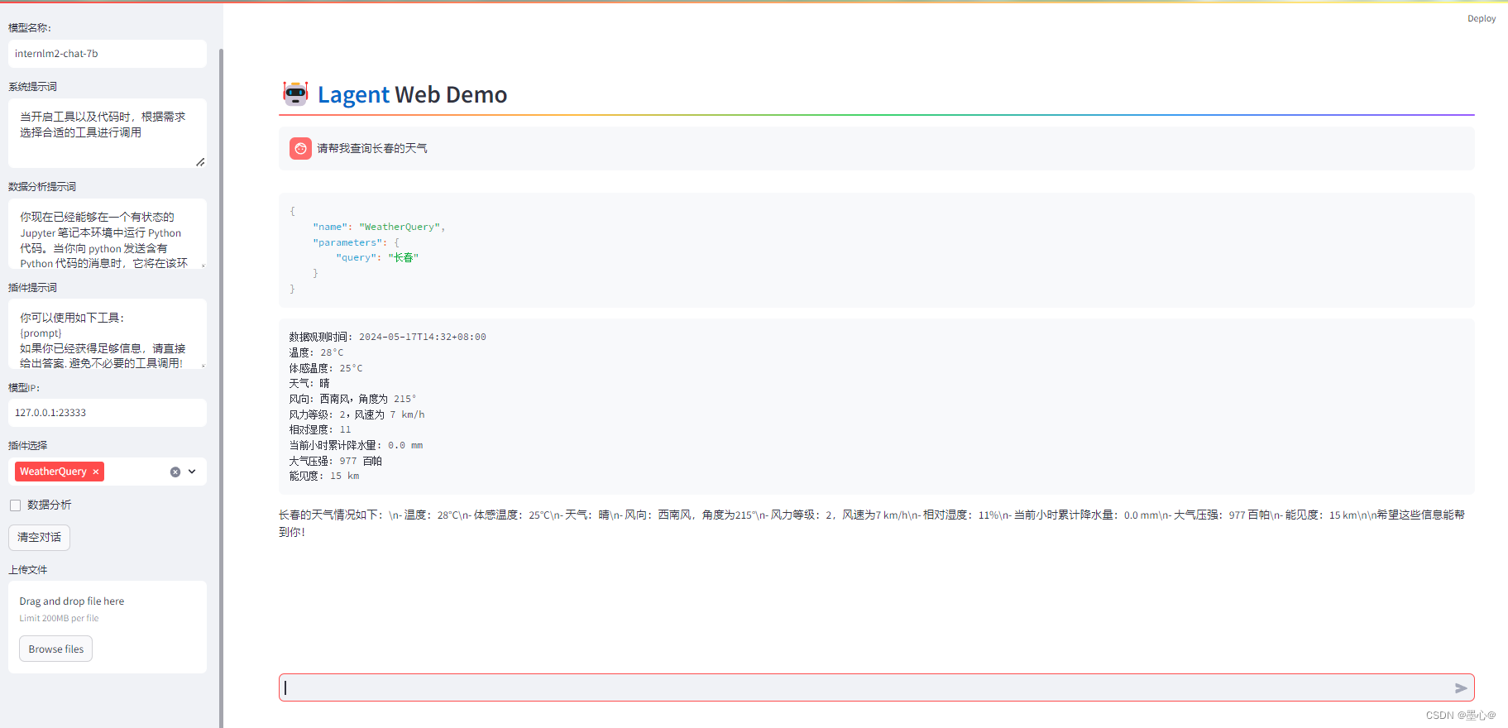Remove the WeatherQuery tag with its x

click(96, 472)
